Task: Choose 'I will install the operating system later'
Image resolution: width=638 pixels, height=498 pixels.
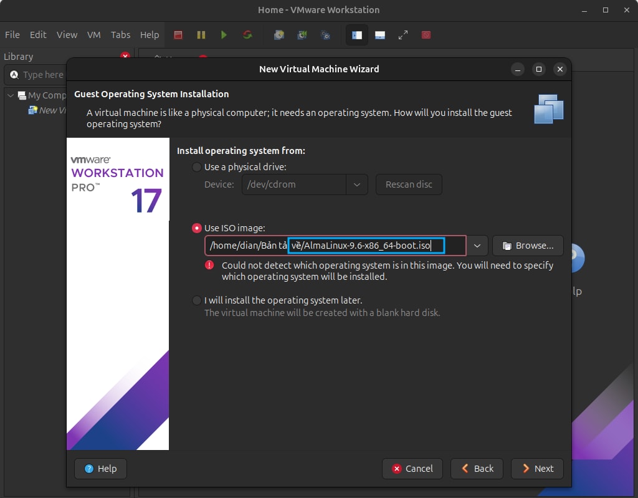Action: click(197, 300)
